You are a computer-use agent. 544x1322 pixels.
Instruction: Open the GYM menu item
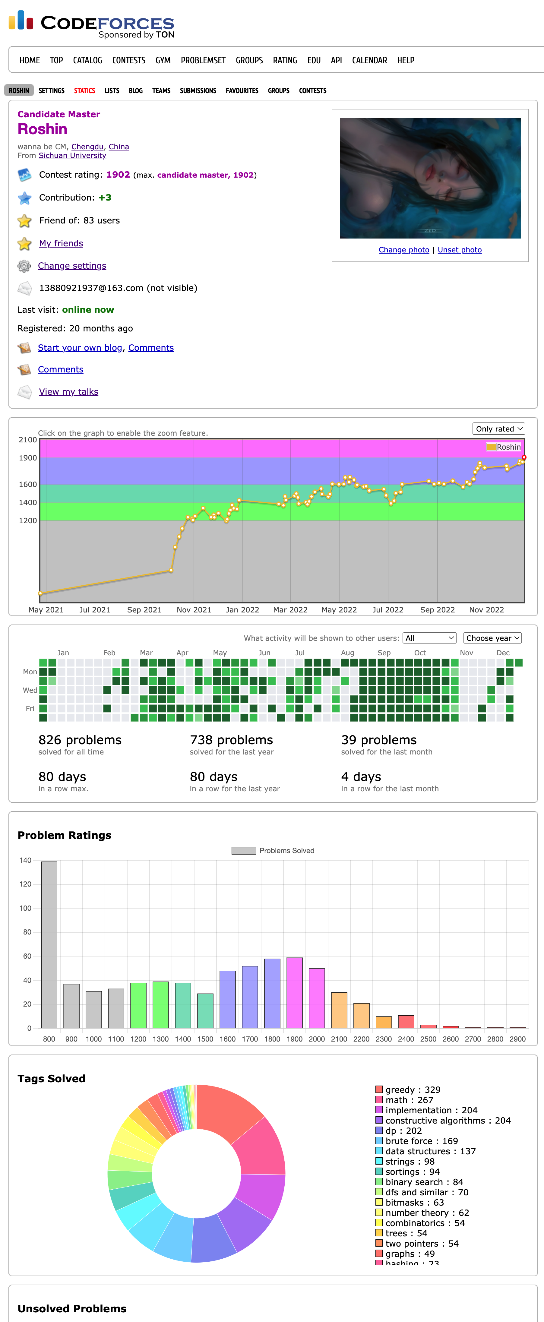163,60
